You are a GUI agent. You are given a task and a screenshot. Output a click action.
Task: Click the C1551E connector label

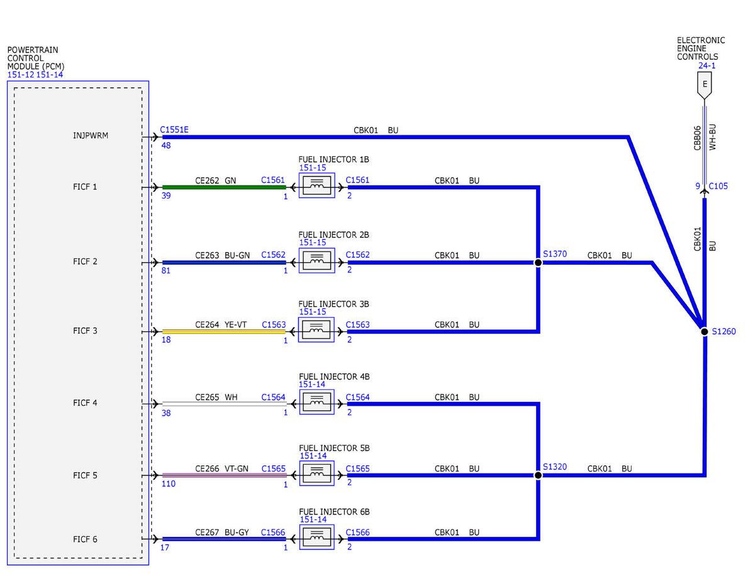[174, 130]
